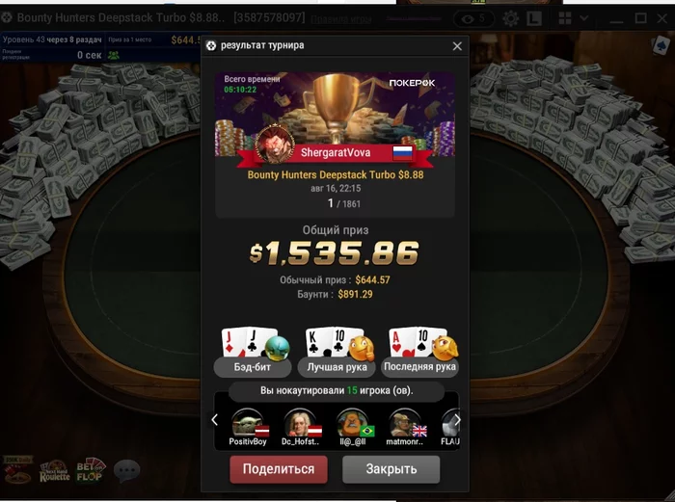Close the результат турнира dialog with X
Viewport: 675px width, 502px height.
[457, 46]
